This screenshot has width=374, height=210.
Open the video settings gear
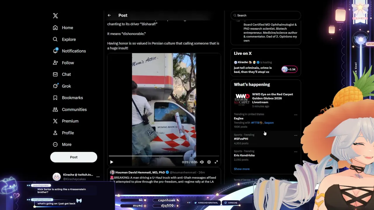pyautogui.click(x=209, y=162)
